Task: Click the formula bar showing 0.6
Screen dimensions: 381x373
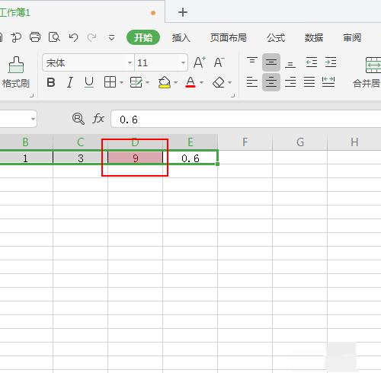Action: pyautogui.click(x=246, y=119)
